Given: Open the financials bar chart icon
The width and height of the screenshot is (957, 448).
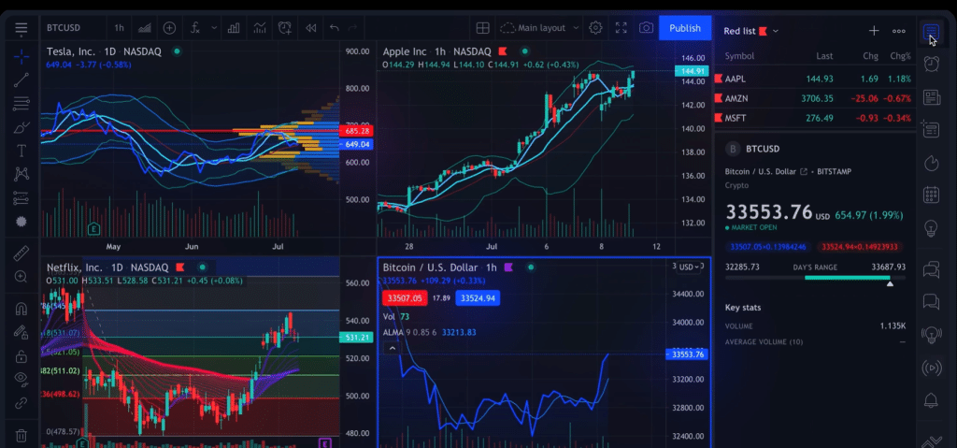Looking at the screenshot, I should tap(233, 28).
